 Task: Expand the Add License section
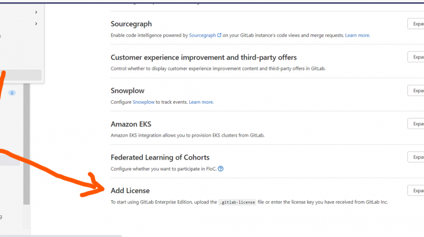coord(416,191)
